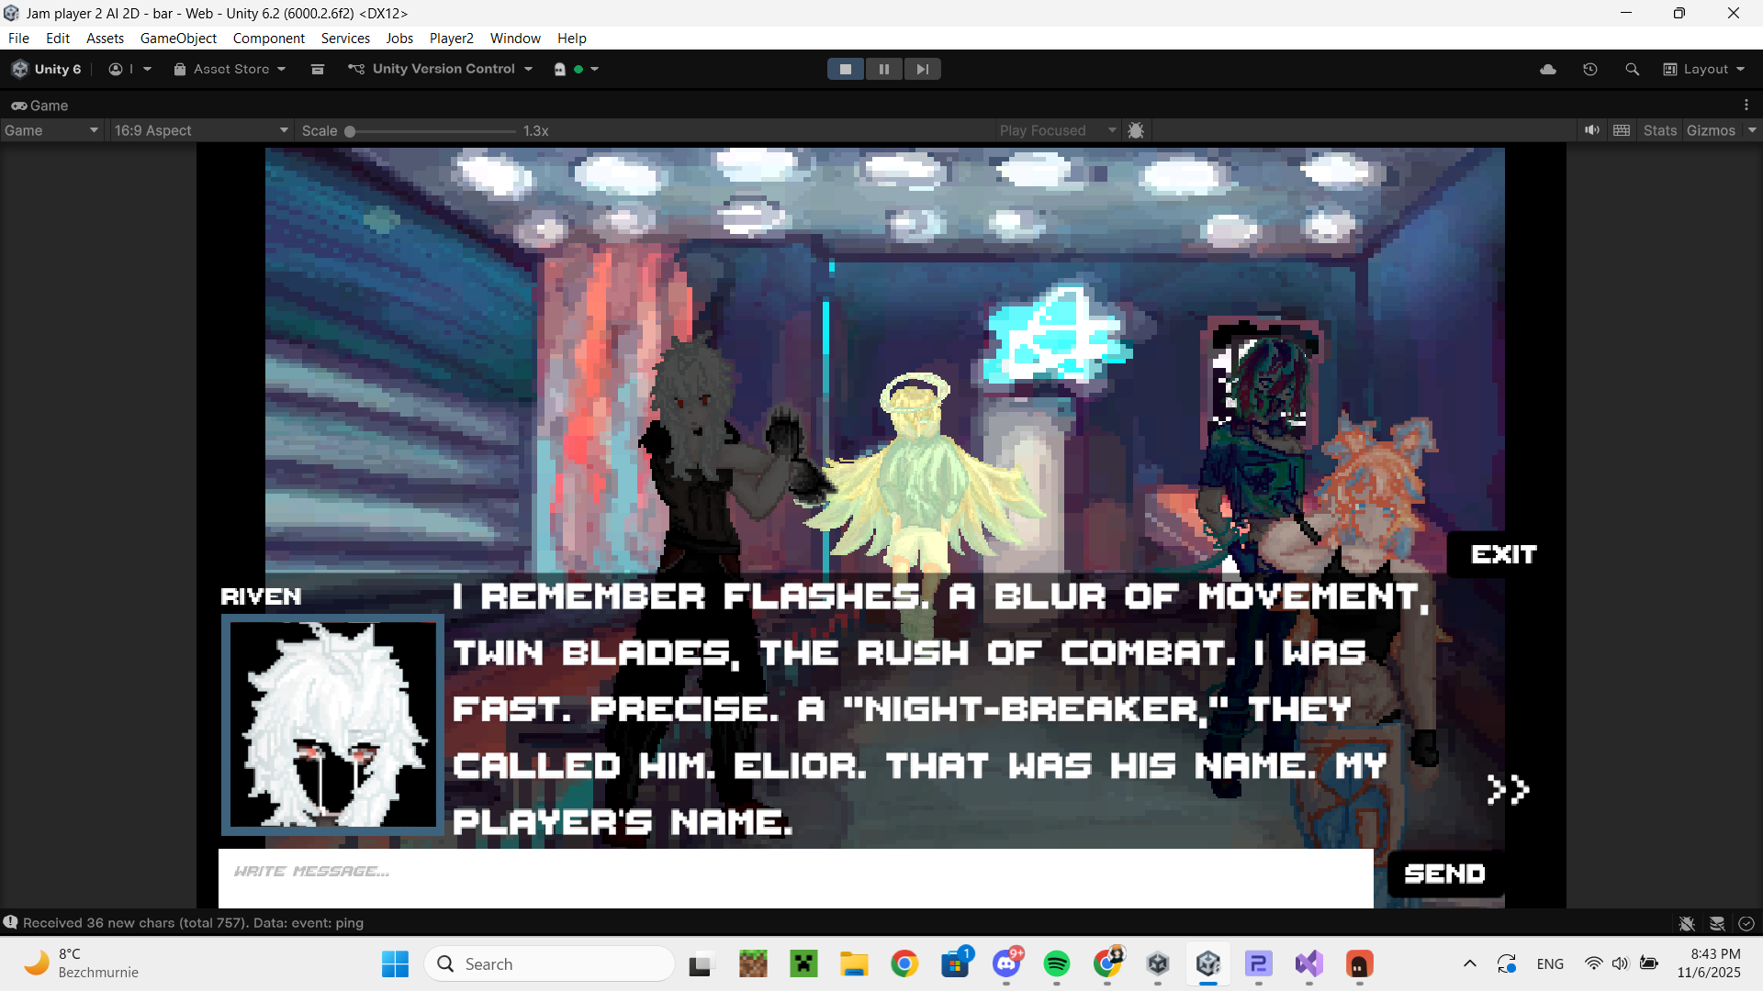This screenshot has height=991, width=1763.
Task: Toggle the Stats overlay
Action: point(1659,130)
